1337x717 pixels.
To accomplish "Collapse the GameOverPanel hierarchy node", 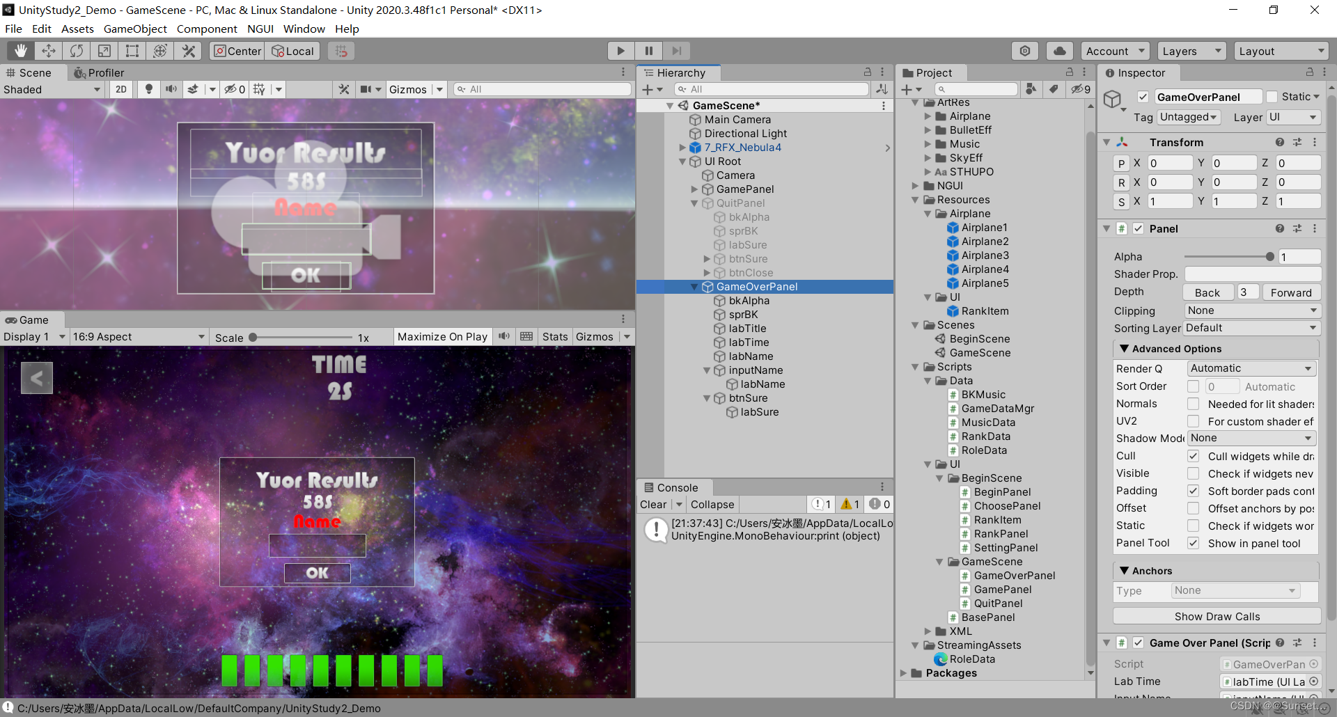I will click(694, 287).
